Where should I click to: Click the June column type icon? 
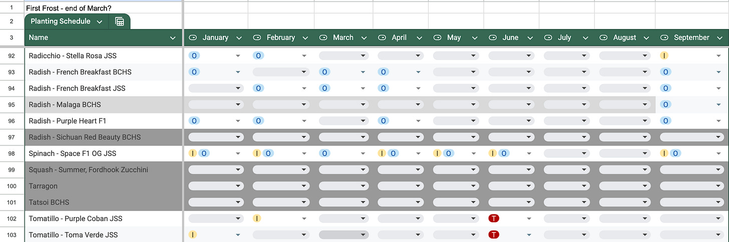[492, 37]
